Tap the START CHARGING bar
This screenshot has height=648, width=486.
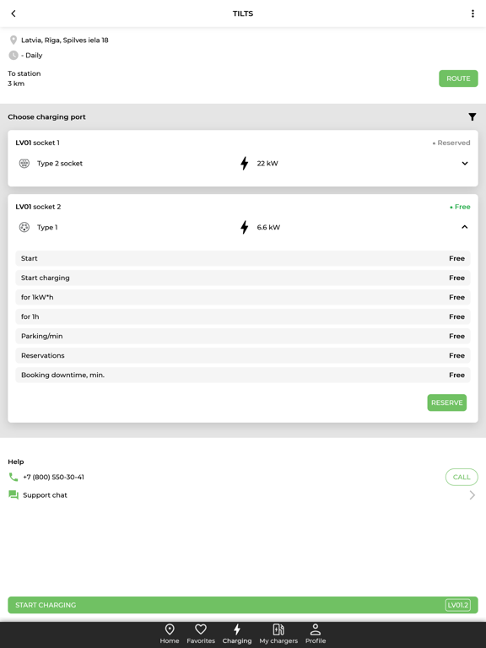243,605
